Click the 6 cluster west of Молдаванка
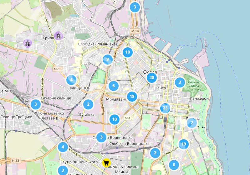 (x=114, y=85)
